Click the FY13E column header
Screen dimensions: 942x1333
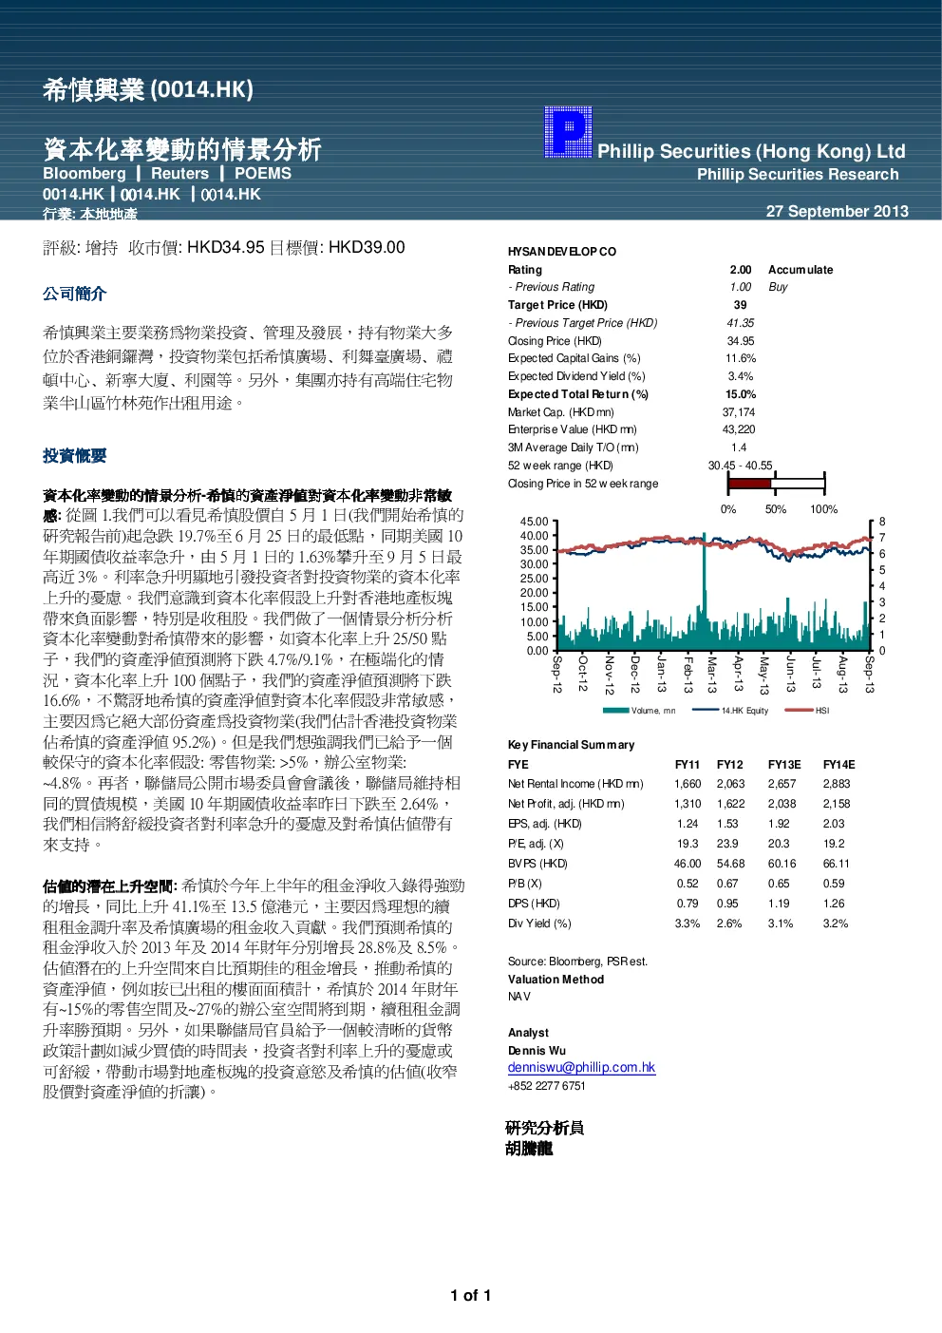784,765
